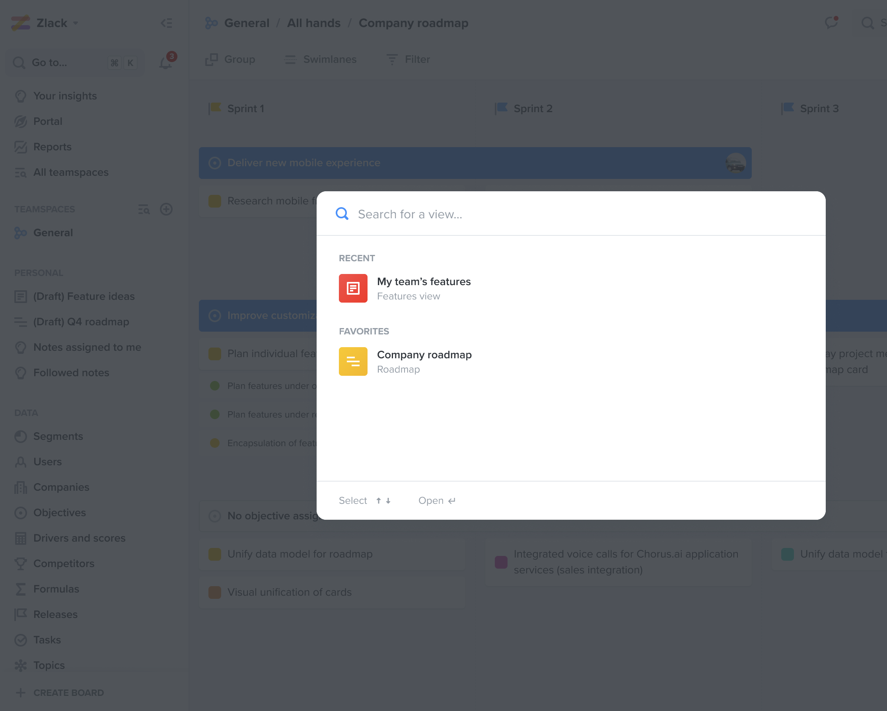Open Users under Data
Screen dimensions: 887x711
(x=47, y=462)
